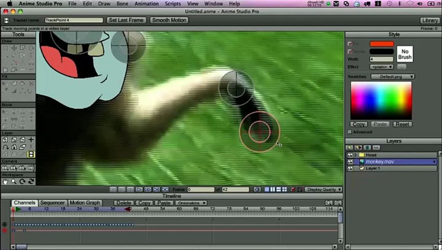The width and height of the screenshot is (442, 250).
Task: Select the last Camera tool icon
Action: [31, 168]
